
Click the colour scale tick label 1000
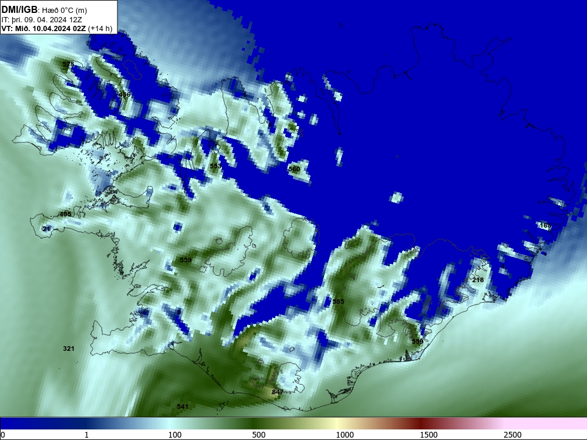point(345,435)
